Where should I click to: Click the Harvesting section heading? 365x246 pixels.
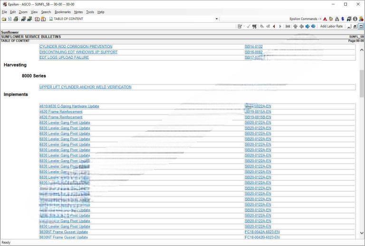[15, 65]
